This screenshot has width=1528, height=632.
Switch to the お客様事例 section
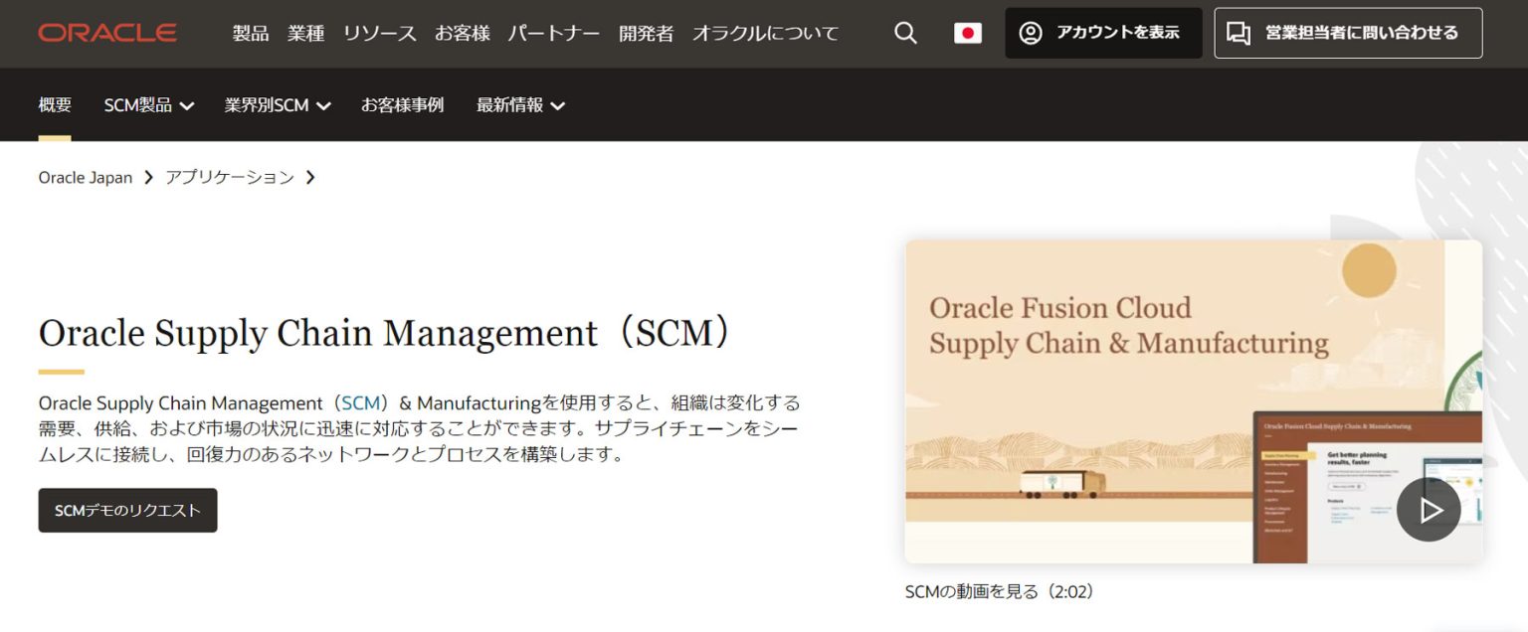coord(402,105)
